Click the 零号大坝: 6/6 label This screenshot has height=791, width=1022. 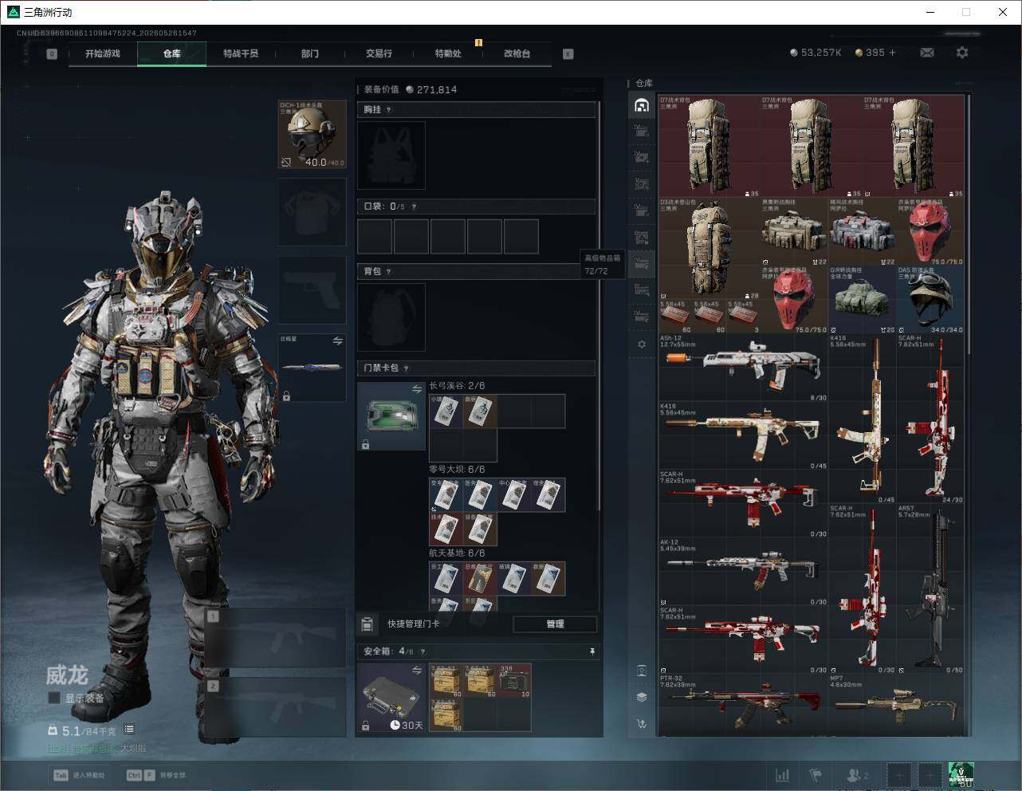coord(457,470)
